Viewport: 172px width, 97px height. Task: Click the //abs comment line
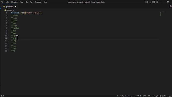point(13,23)
